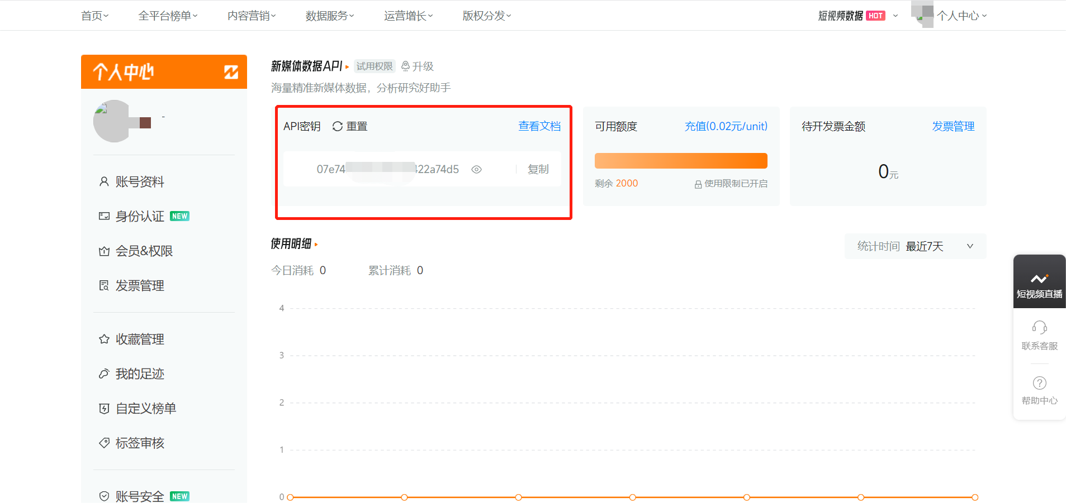Click the 联系客服 headset icon
The image size is (1066, 503).
[x=1039, y=328]
